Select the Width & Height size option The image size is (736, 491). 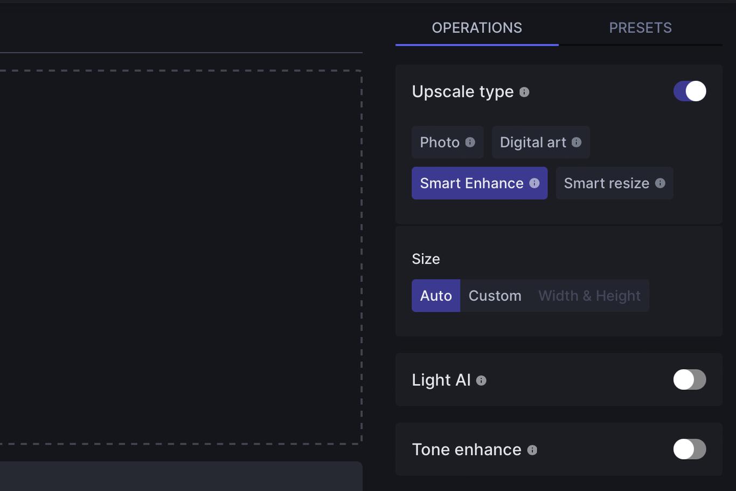[x=589, y=295]
